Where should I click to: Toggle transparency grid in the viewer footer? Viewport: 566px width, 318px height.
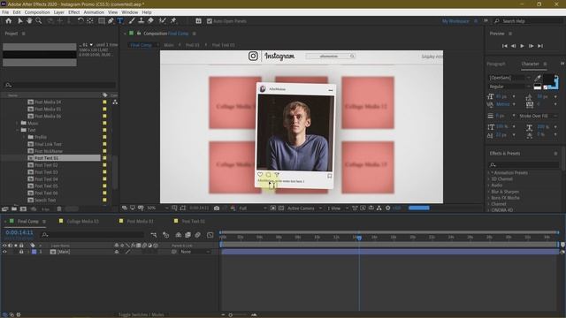coord(281,208)
